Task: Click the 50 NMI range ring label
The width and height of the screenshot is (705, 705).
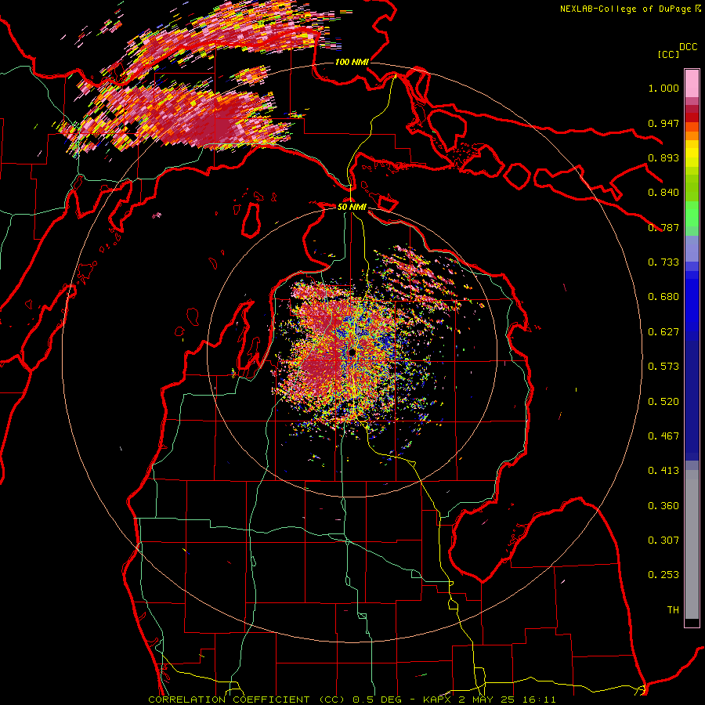Action: 352,207
